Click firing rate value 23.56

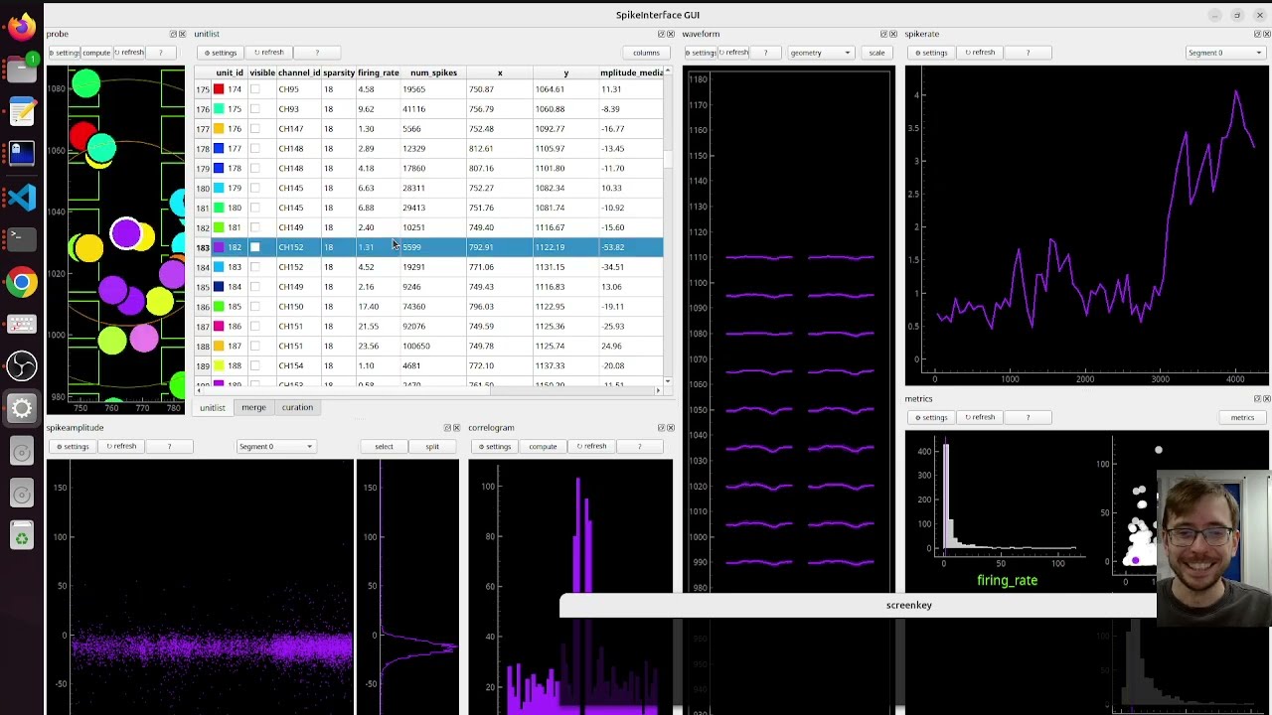[368, 346]
